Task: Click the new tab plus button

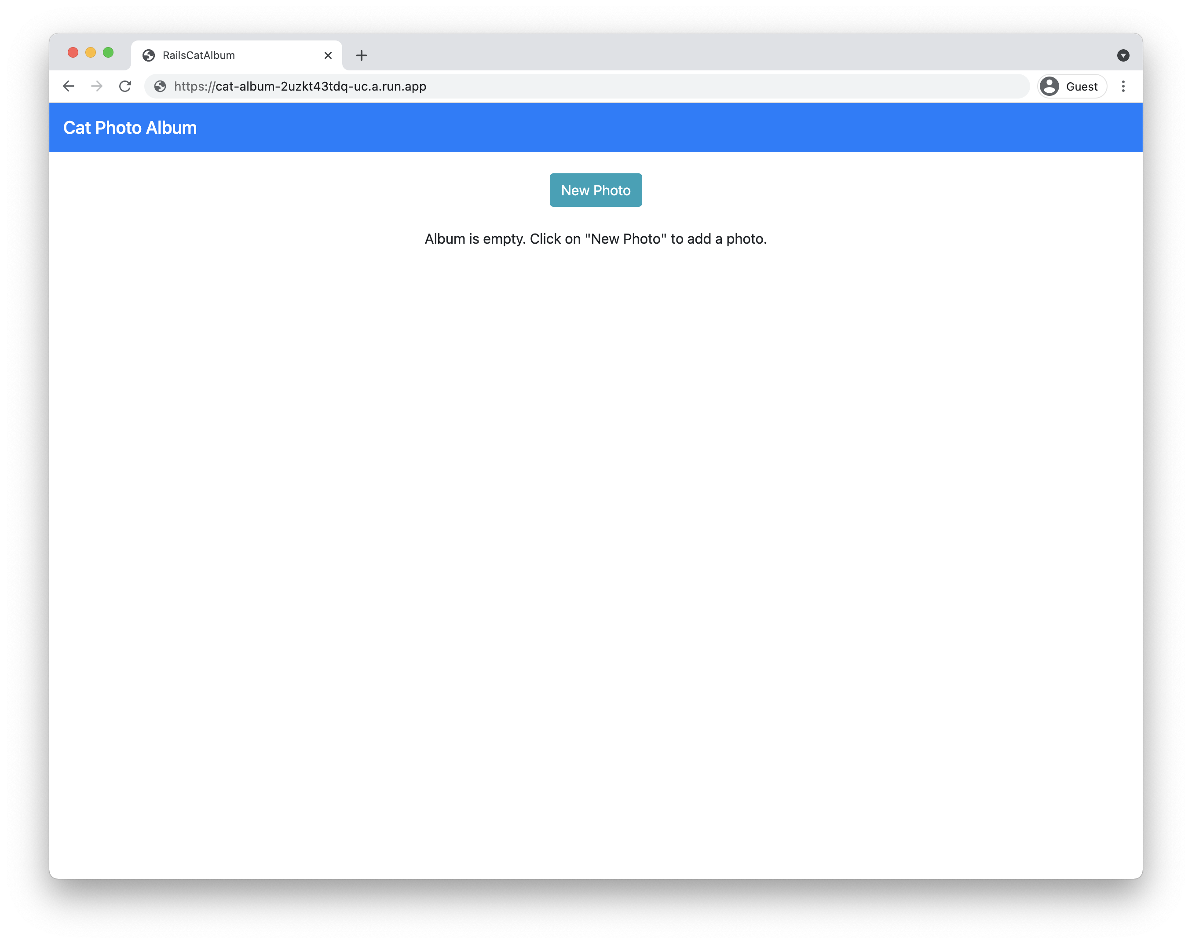Action: [x=363, y=54]
